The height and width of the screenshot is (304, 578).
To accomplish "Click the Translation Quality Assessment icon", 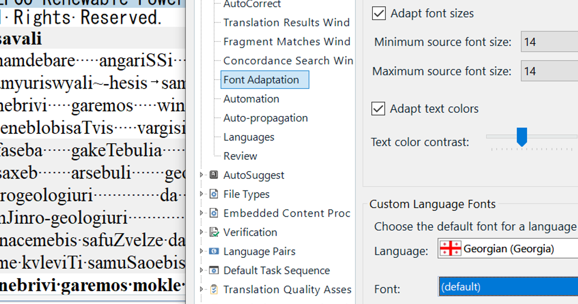I will tap(214, 289).
